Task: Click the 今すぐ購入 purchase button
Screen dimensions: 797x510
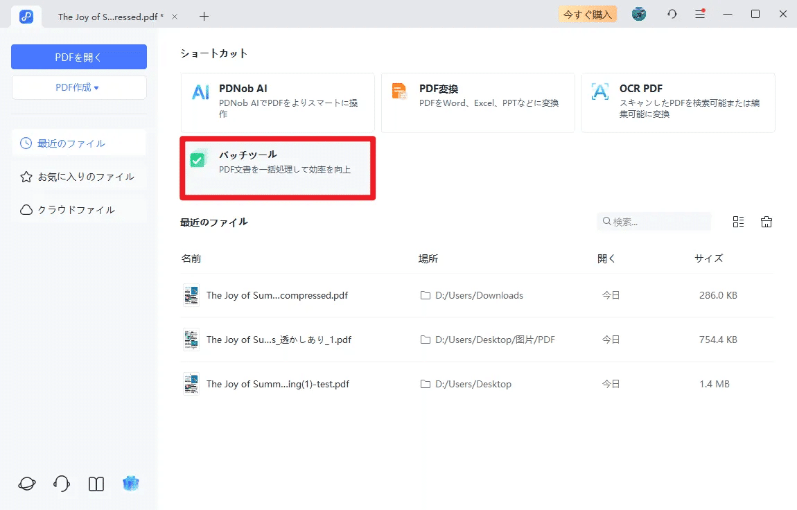Action: pyautogui.click(x=587, y=14)
